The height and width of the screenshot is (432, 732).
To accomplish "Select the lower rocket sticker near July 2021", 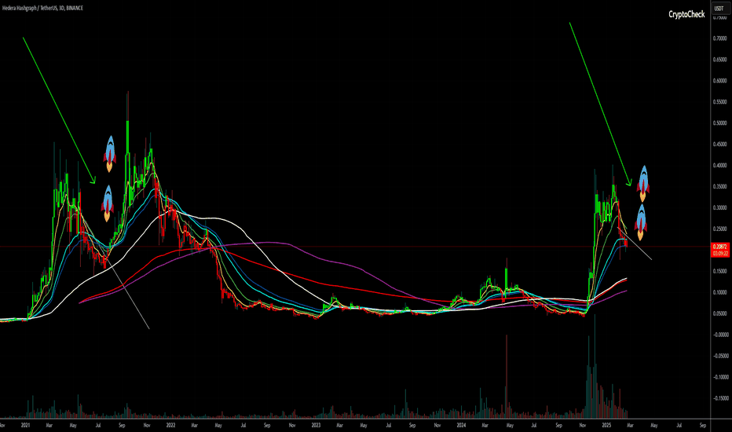I will [108, 203].
